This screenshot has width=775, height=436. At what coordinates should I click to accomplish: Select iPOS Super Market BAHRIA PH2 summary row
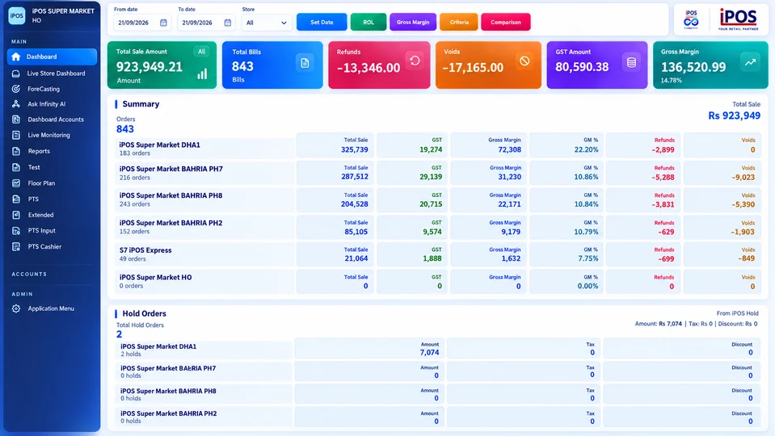coord(438,227)
